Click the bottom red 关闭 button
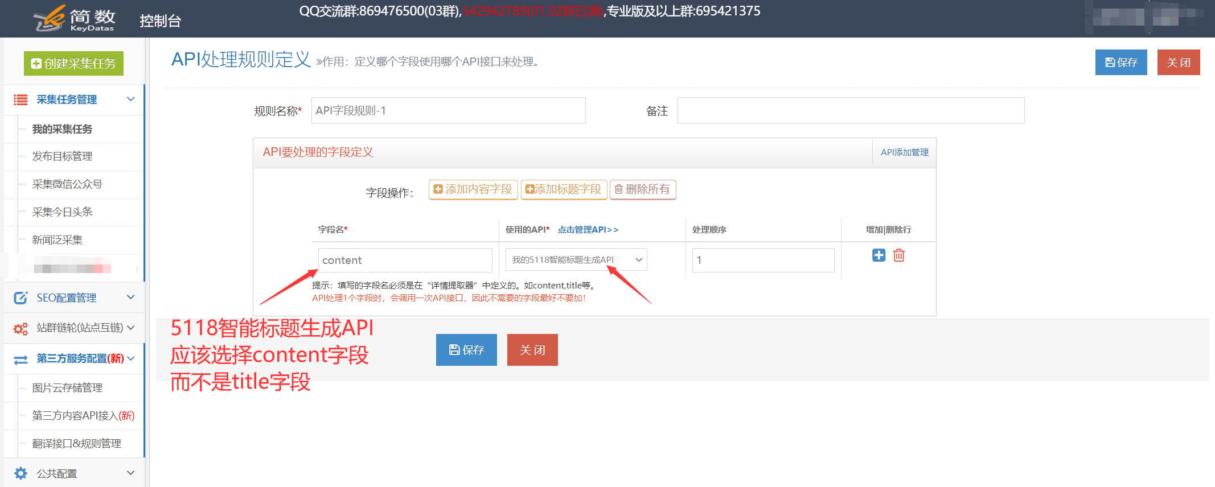Viewport: 1215px width, 487px height. click(532, 350)
